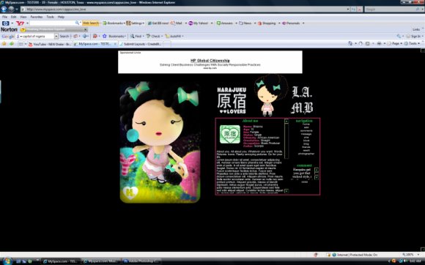Open the Help menu

pyautogui.click(x=61, y=17)
